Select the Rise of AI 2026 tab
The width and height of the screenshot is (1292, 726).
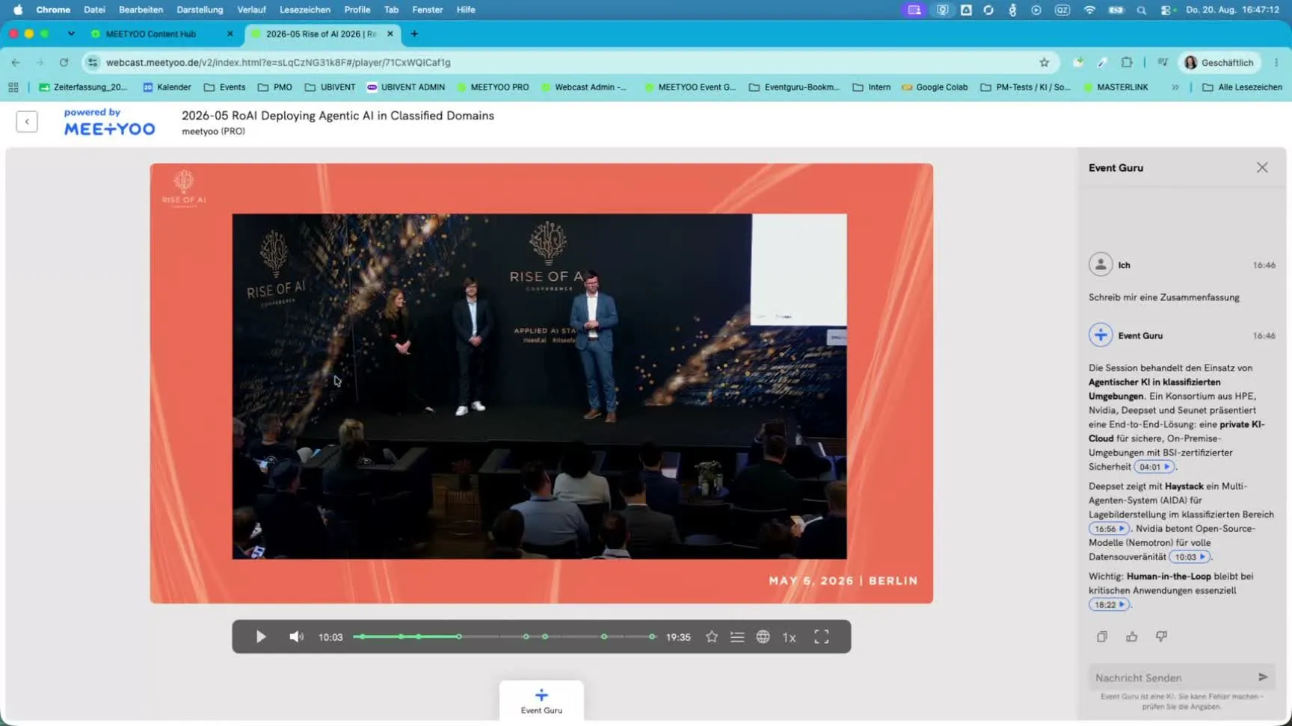pyautogui.click(x=322, y=34)
